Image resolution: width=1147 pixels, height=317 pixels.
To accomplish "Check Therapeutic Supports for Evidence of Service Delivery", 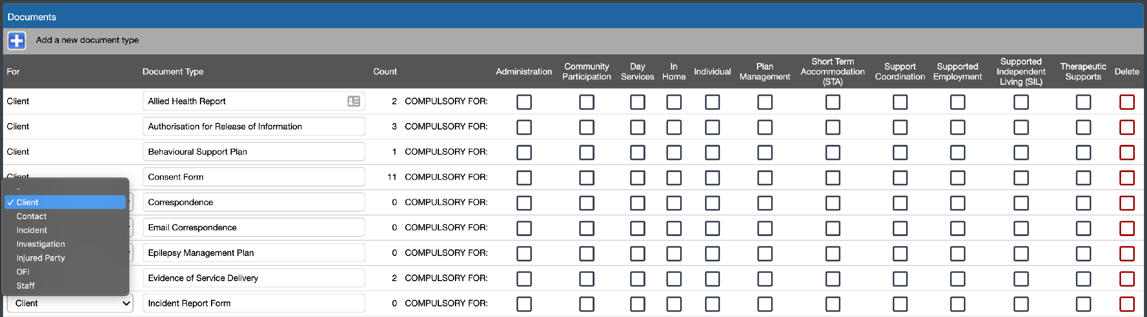I will click(1083, 278).
